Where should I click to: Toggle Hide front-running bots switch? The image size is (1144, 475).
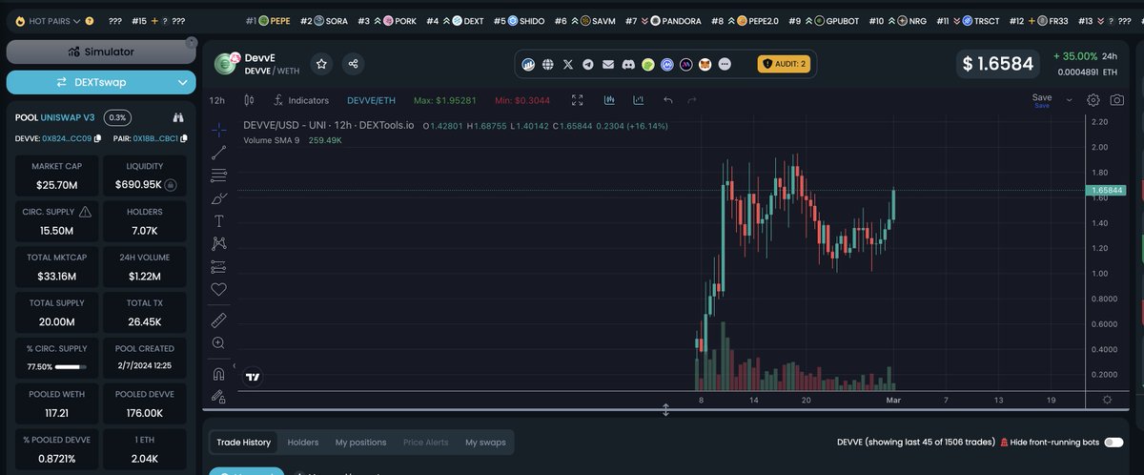[1113, 443]
